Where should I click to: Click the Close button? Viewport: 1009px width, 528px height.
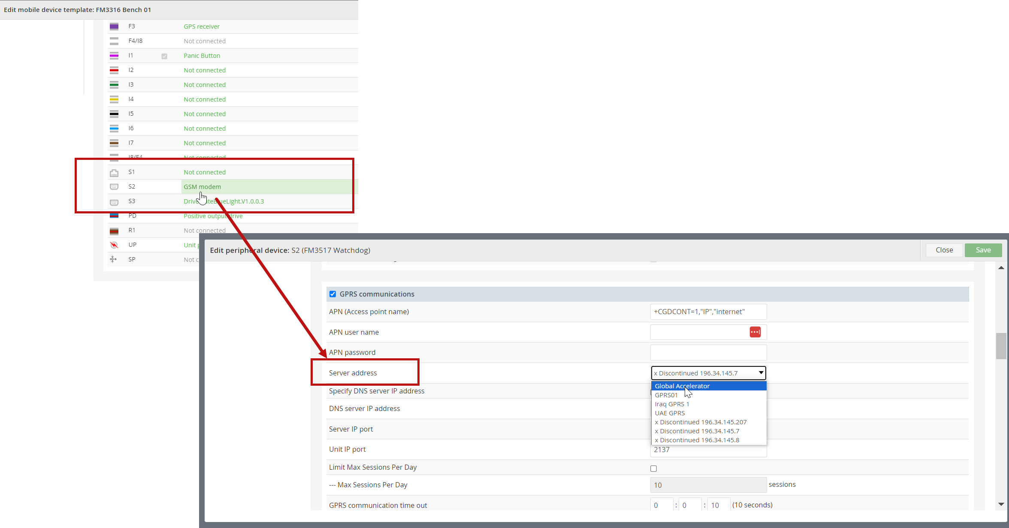944,250
